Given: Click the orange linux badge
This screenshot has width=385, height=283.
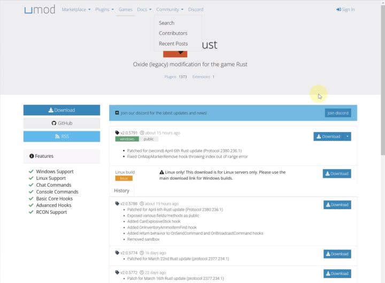Looking at the screenshot, I should pos(124,178).
